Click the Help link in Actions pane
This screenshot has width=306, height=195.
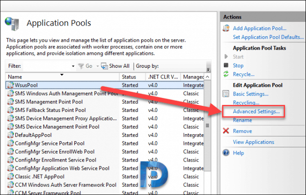238,153
